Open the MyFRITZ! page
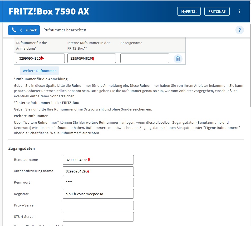The image size is (251, 226). (189, 11)
